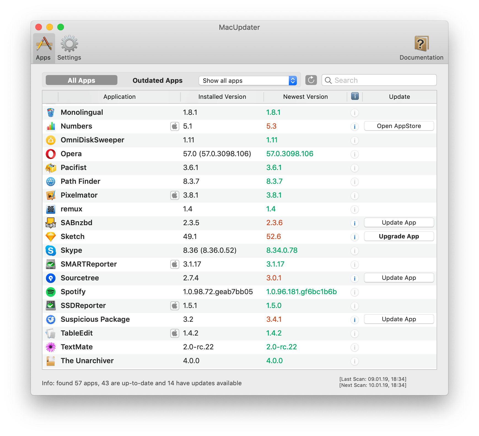Click the remux app icon

click(51, 209)
